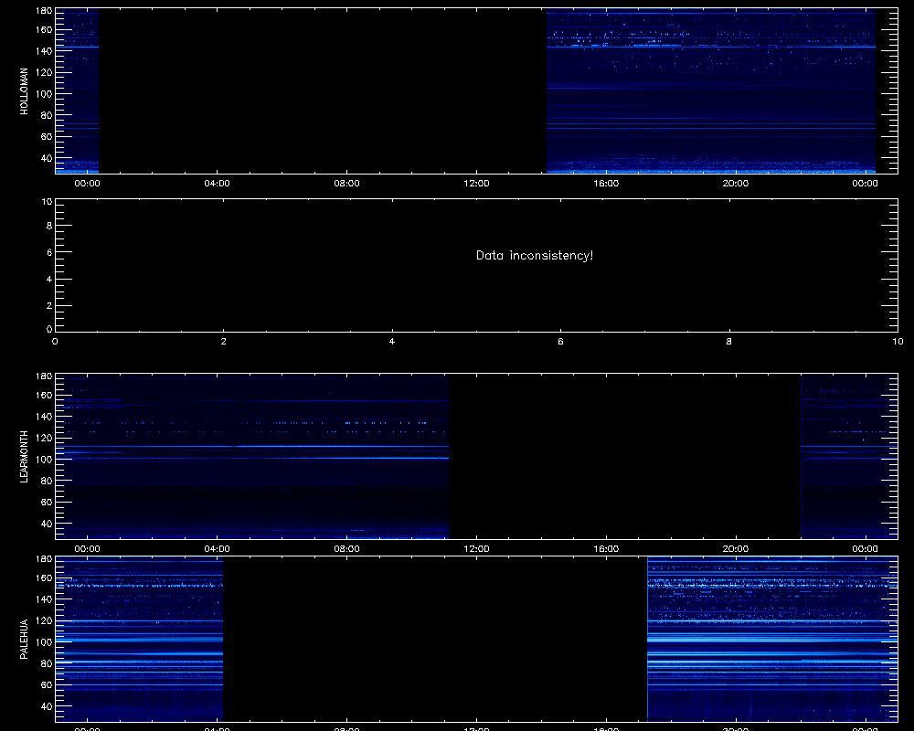Viewport: 914px width, 731px height.
Task: Click the LEARMONTH station axis label
Action: (x=24, y=457)
